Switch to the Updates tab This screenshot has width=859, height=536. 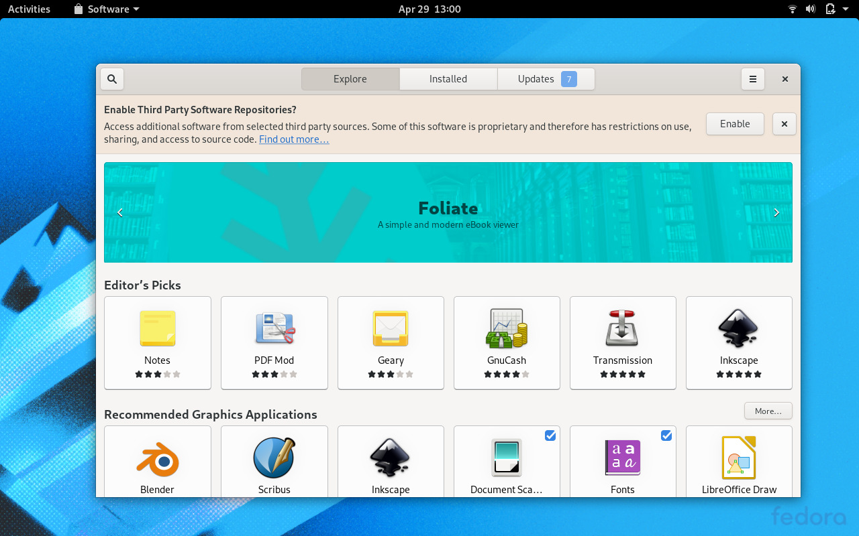point(546,79)
